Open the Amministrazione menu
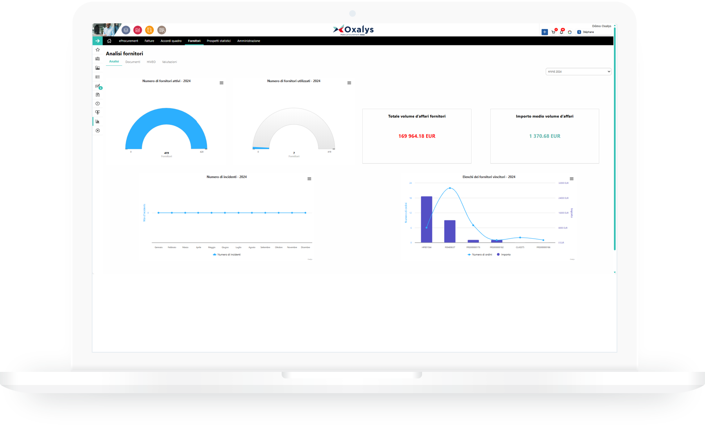 (249, 41)
